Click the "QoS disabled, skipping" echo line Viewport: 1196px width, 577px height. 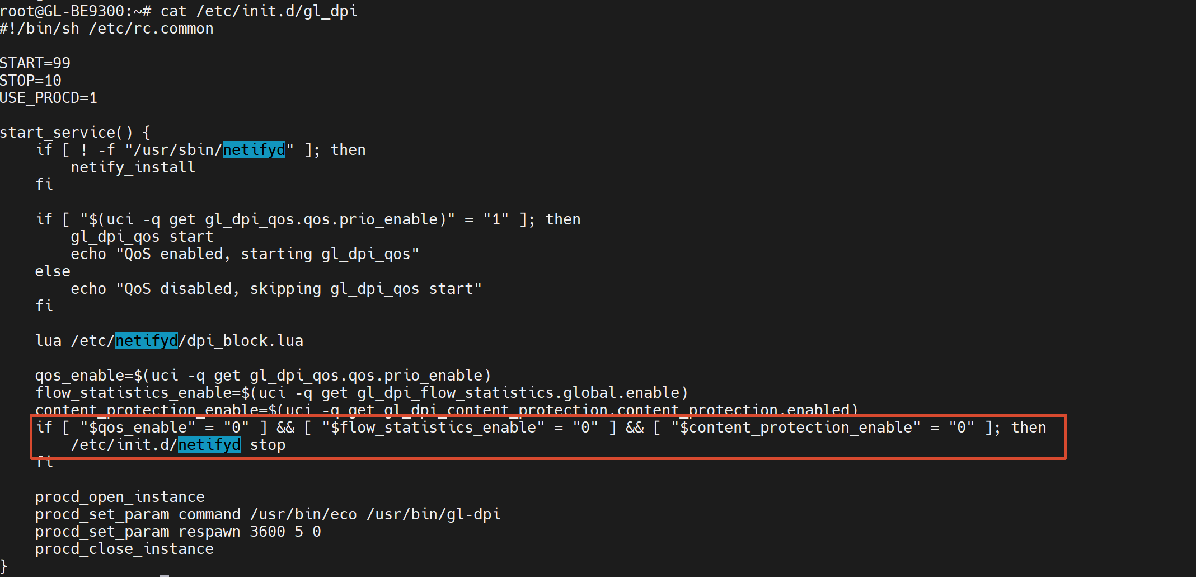coord(276,289)
